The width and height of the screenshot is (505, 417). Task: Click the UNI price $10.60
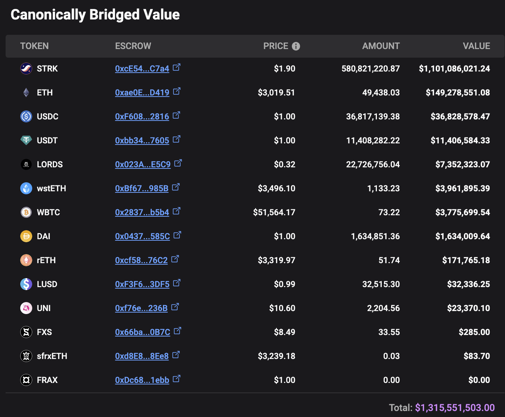tap(282, 308)
